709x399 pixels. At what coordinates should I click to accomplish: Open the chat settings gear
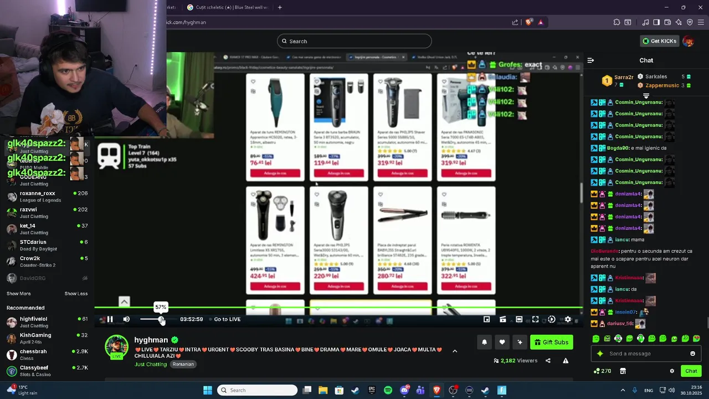pos(672,371)
